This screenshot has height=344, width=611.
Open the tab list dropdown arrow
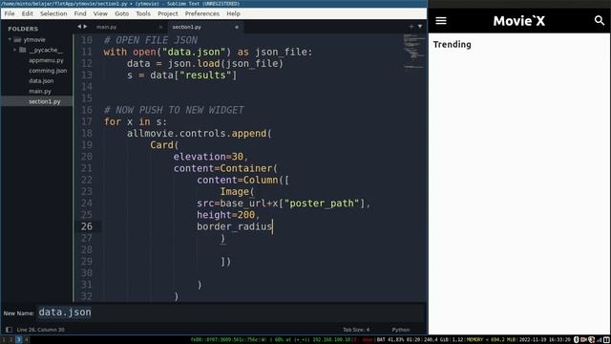(x=420, y=27)
